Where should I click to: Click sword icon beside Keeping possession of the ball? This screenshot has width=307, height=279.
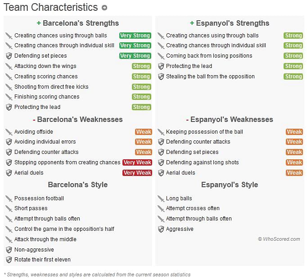tap(161, 132)
